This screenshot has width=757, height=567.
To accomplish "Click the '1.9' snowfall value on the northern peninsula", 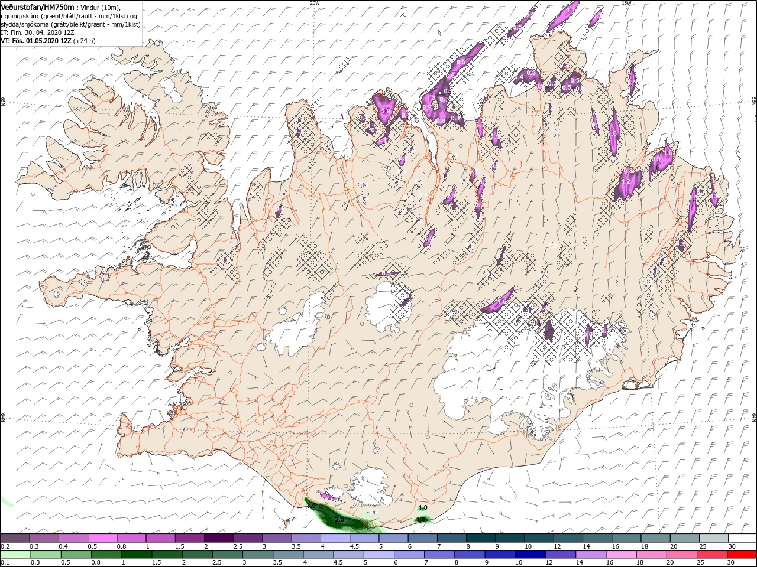I will coord(386,110).
